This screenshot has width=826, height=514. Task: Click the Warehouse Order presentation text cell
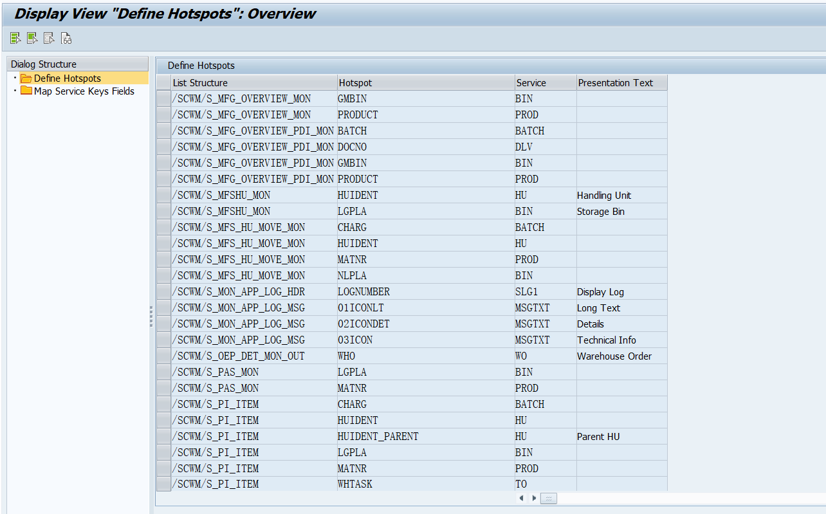(622, 356)
